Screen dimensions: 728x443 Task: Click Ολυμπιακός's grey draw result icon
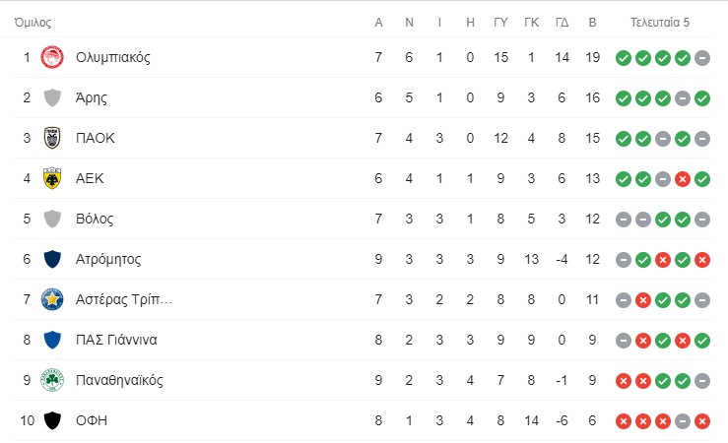click(702, 58)
